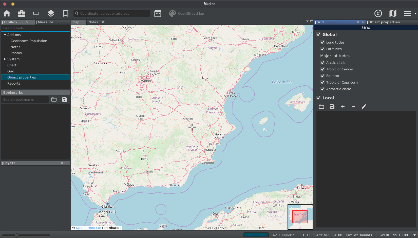This screenshot has height=238, width=418.
Task: Toggle the Equator checkbox
Action: (x=322, y=76)
